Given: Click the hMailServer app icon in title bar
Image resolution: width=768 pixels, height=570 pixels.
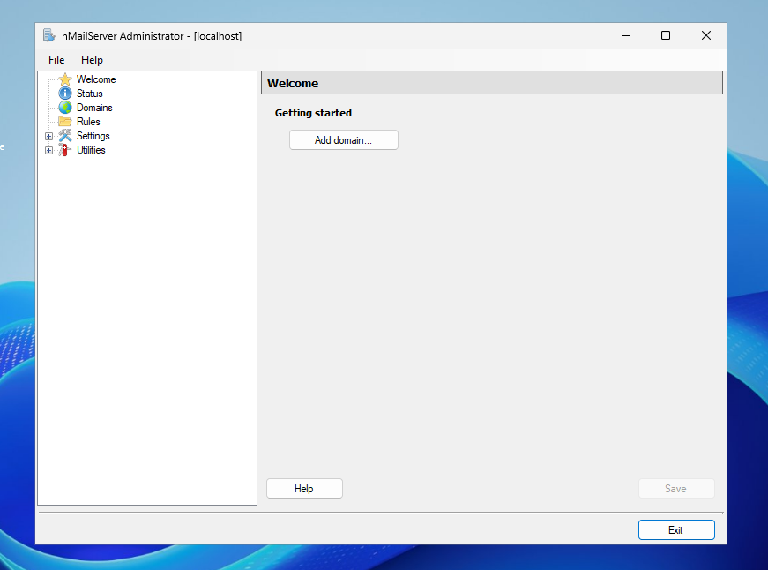Looking at the screenshot, I should tap(49, 36).
